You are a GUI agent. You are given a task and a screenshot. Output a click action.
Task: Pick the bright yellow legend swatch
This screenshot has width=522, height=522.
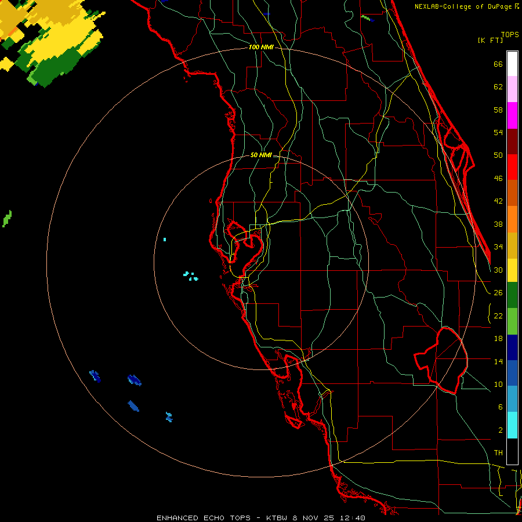tap(512, 270)
